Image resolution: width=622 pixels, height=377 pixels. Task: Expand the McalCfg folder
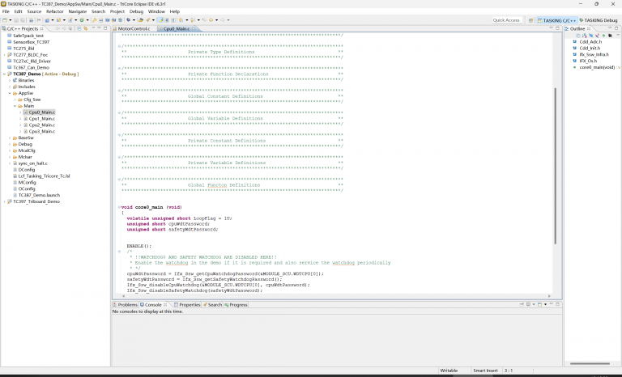[x=10, y=150]
